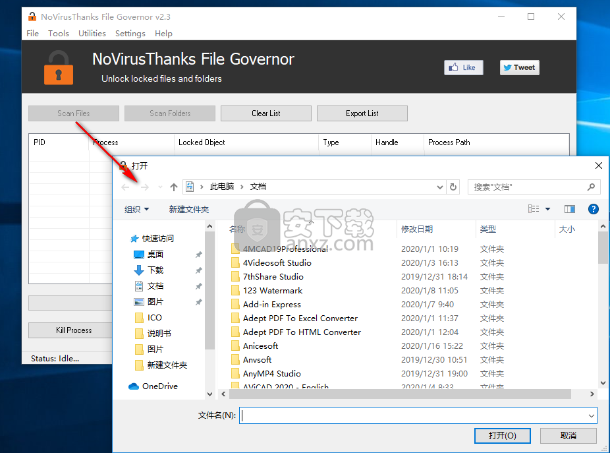610x453 pixels.
Task: Click 新建文件夹 toolbar button
Action: 189,210
